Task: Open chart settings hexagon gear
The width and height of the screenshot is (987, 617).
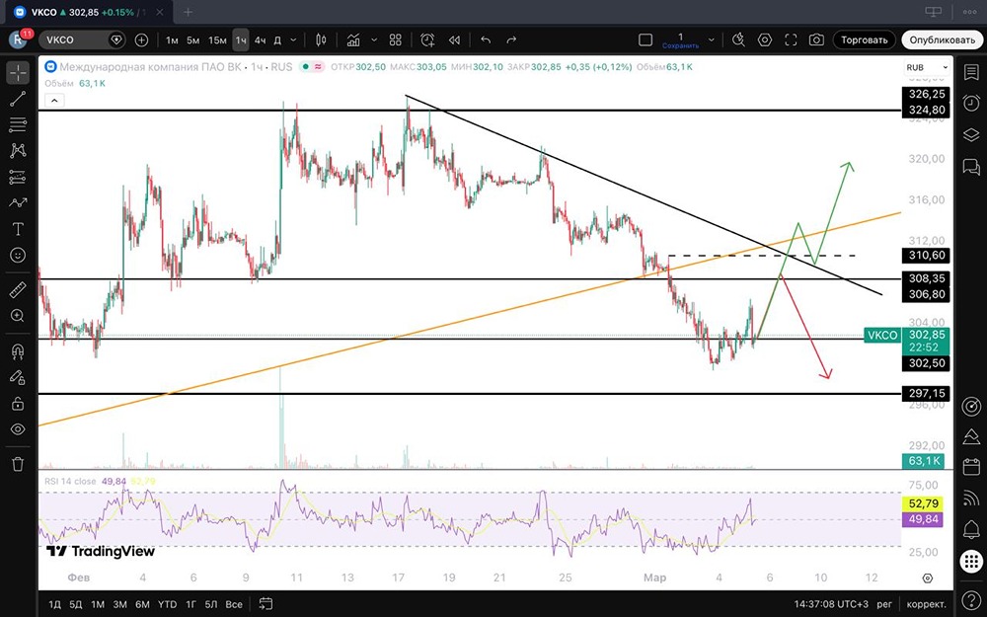Action: tap(765, 40)
